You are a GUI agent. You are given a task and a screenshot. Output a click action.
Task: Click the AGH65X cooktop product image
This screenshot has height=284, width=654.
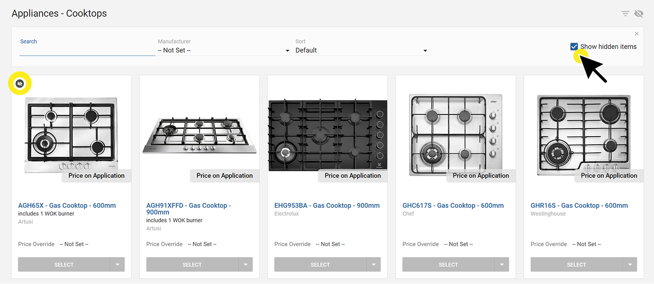[72, 135]
